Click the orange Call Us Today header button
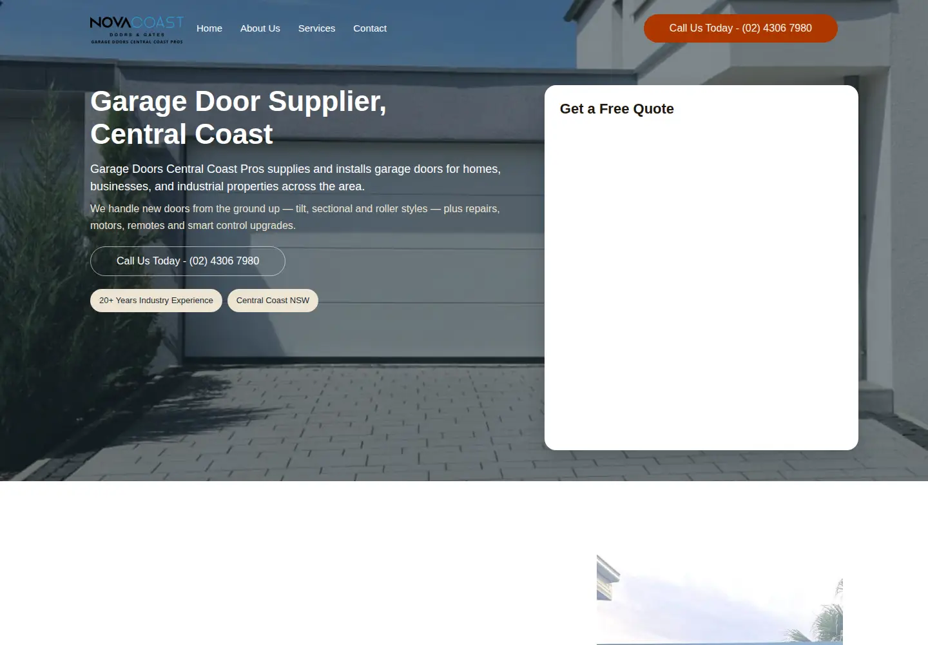This screenshot has width=928, height=645. point(740,28)
